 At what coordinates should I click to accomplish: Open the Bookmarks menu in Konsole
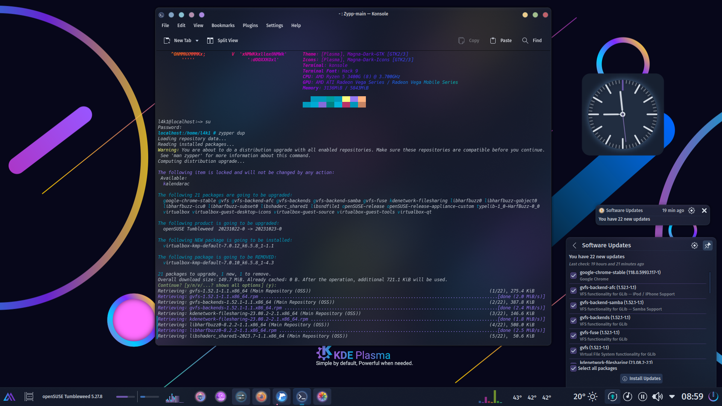coord(223,26)
